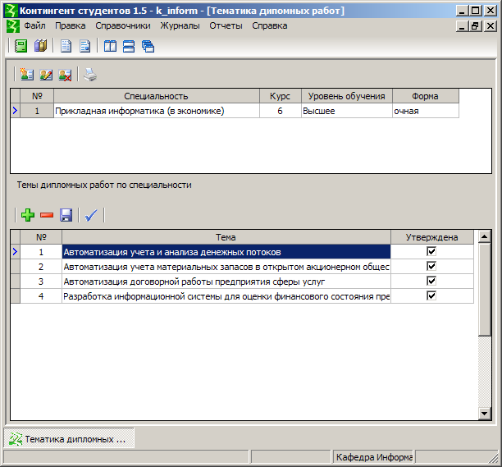Click the plain document icon in main toolbar
The image size is (502, 467).
tap(66, 46)
